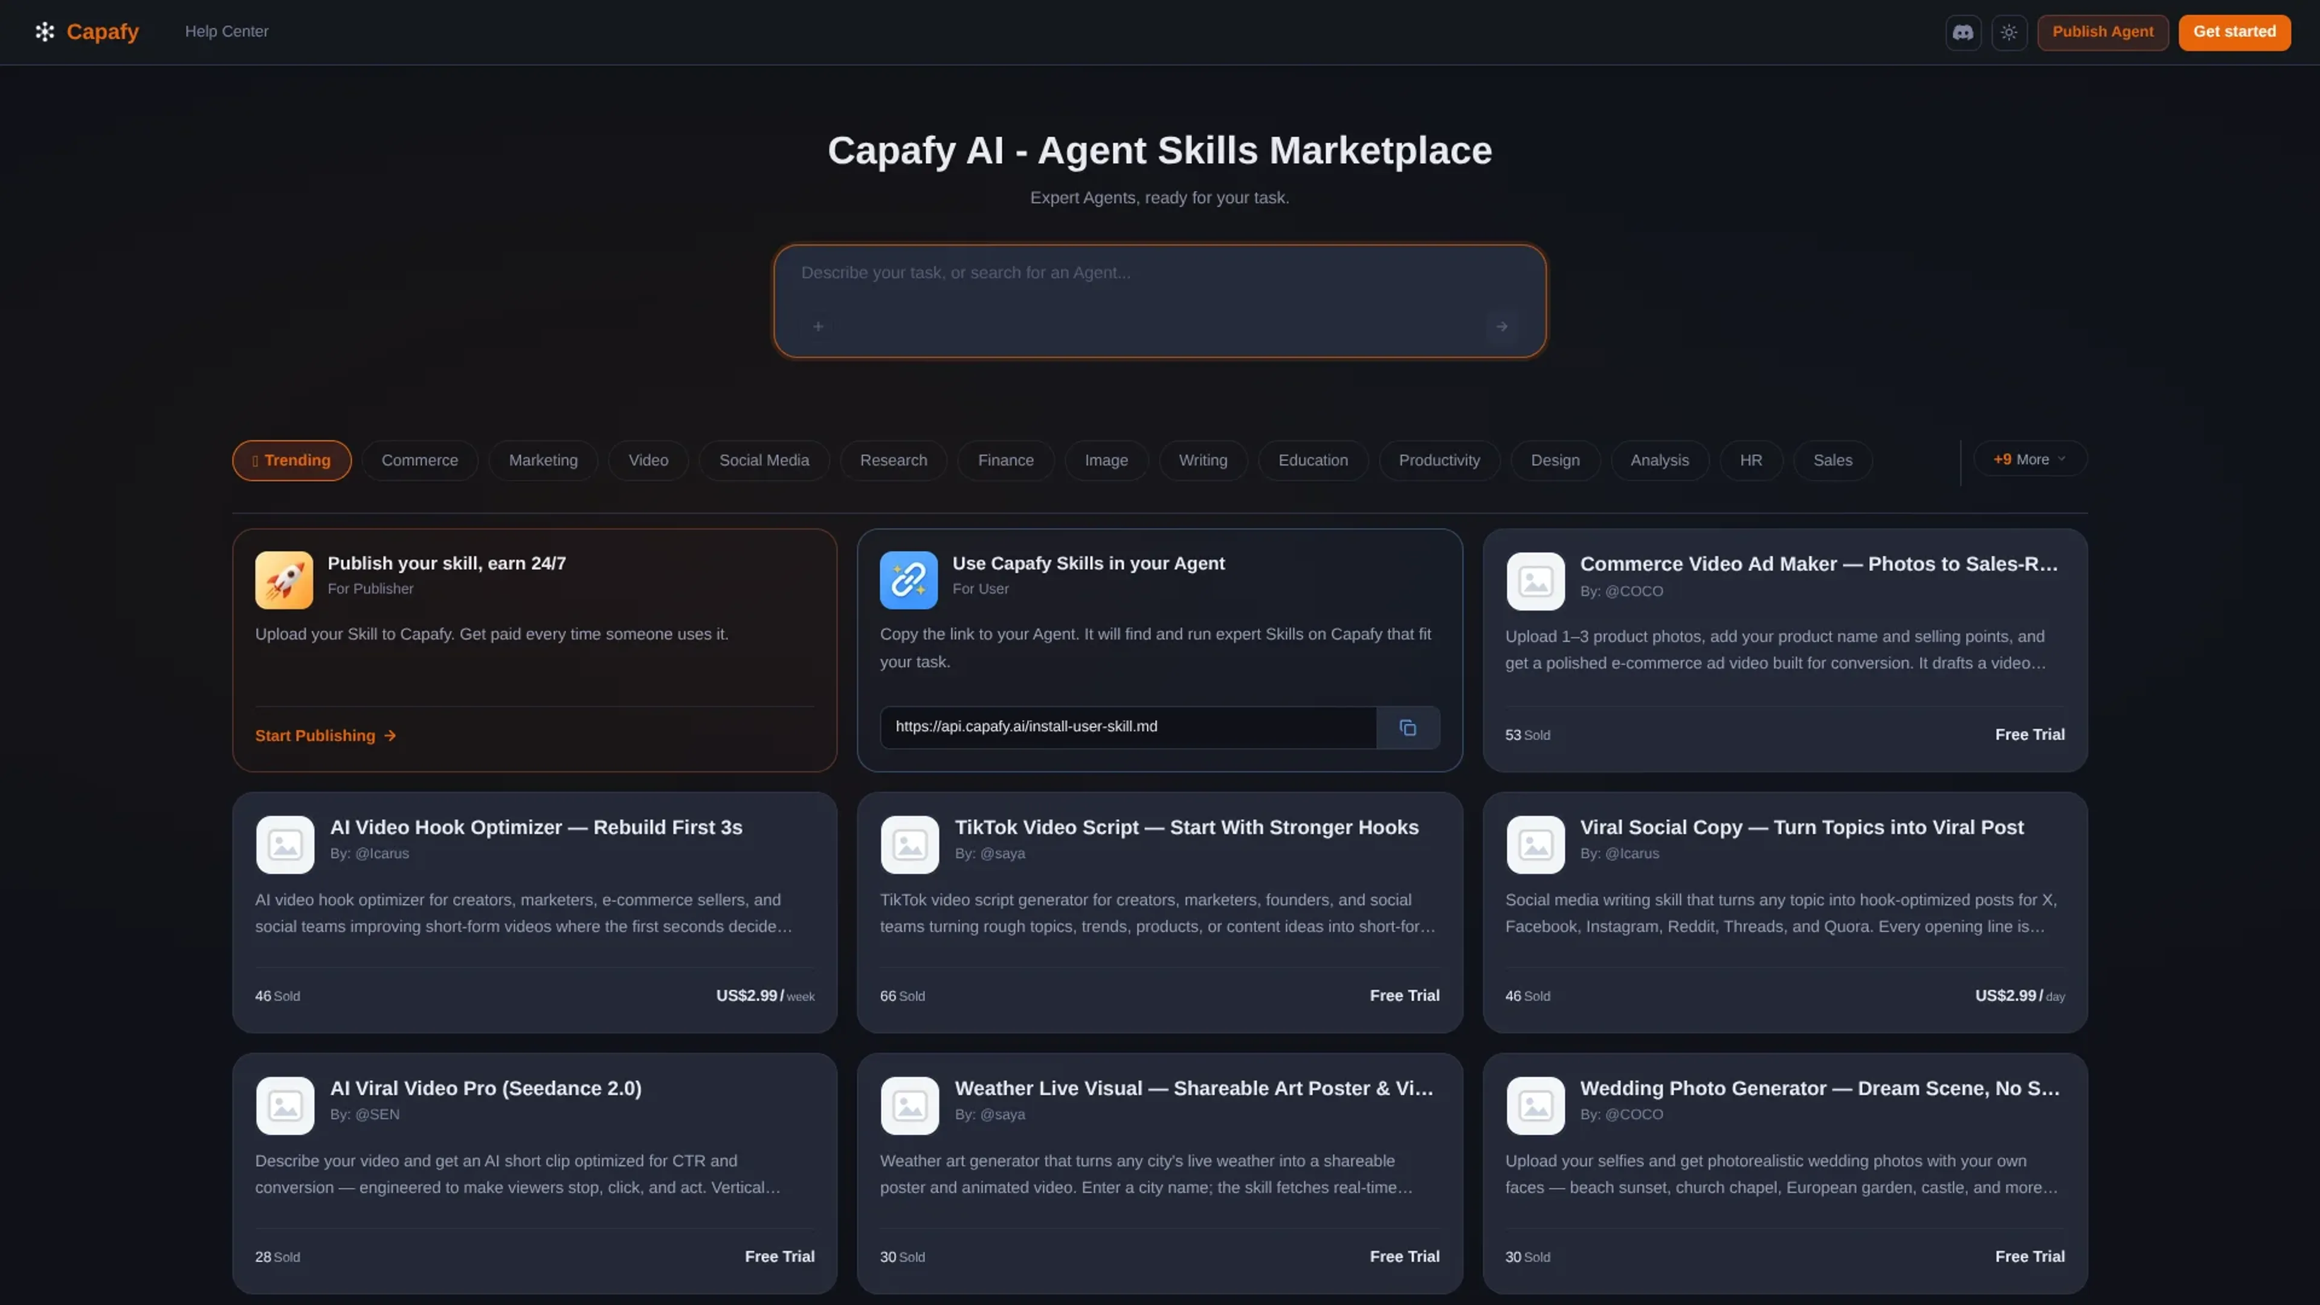Click TikTok Video Script thumbnail icon
The image size is (2320, 1305).
pos(910,845)
